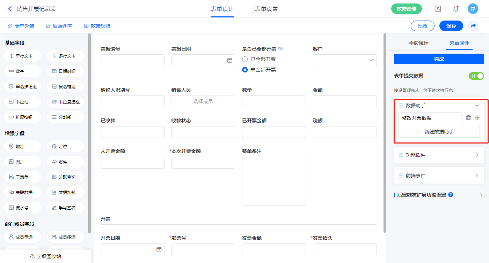Click the contacts icon in header
Screen dimensions: 489x263
tap(438, 9)
